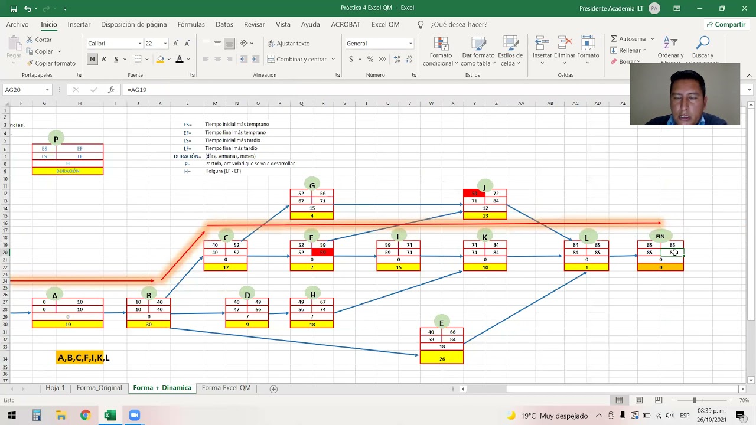This screenshot has height=425, width=756.
Task: Open the Excel QM ribbon tab
Action: (386, 25)
